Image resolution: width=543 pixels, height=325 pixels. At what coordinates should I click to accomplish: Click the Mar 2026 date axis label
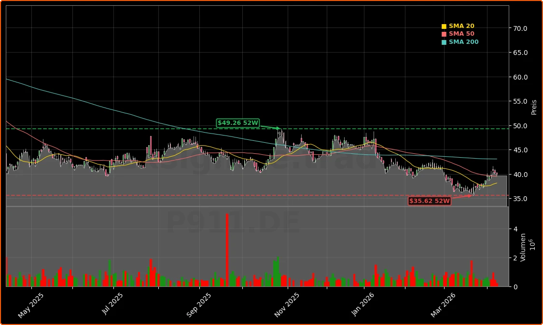pos(443,305)
